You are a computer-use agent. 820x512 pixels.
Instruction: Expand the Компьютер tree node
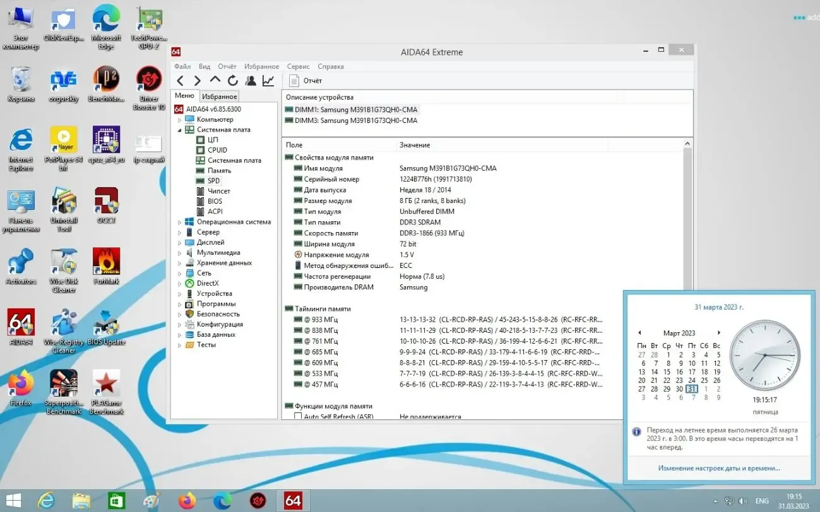[179, 119]
